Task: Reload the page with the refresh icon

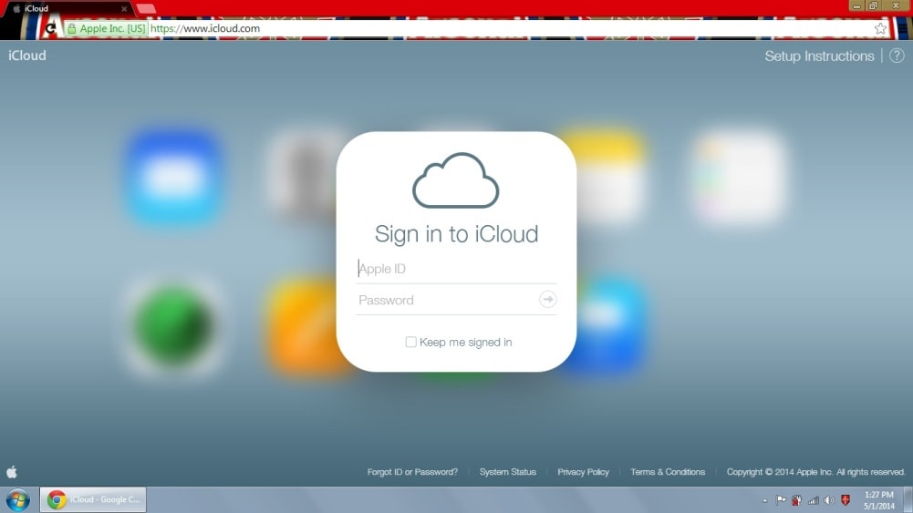Action: [51, 28]
